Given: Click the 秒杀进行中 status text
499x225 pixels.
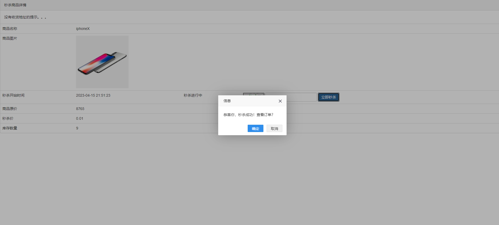Looking at the screenshot, I should coord(193,95).
